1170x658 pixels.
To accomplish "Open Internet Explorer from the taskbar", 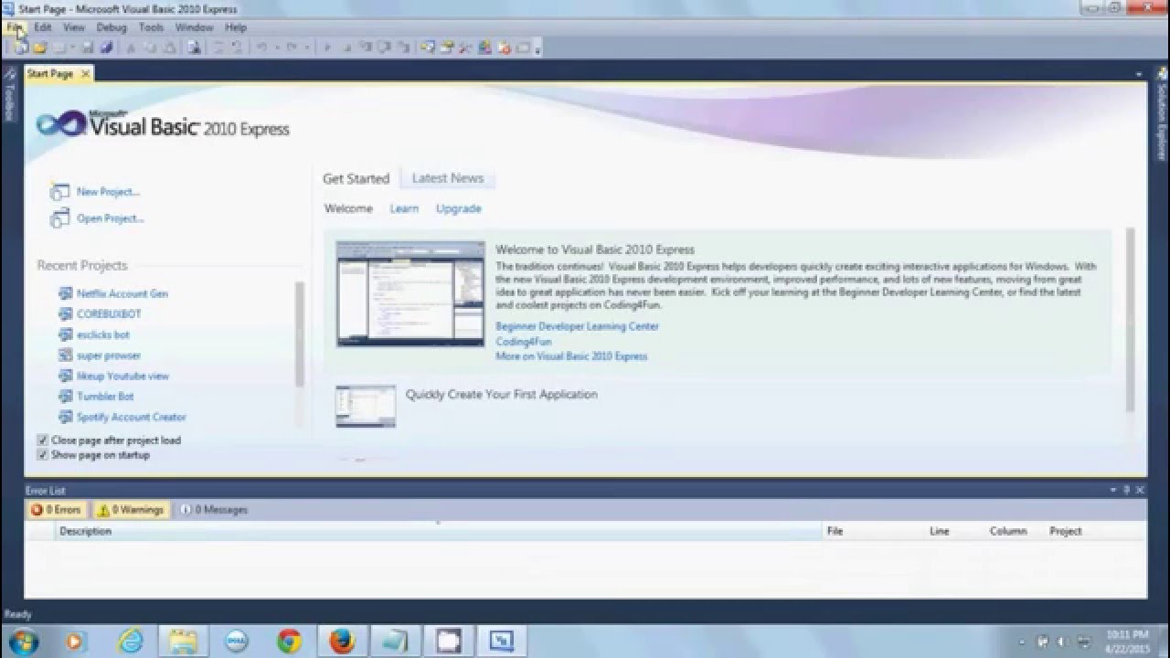I will pyautogui.click(x=130, y=640).
